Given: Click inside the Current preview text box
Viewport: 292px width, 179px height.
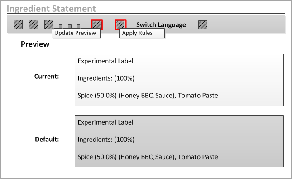Looking at the screenshot, I should pos(179,80).
